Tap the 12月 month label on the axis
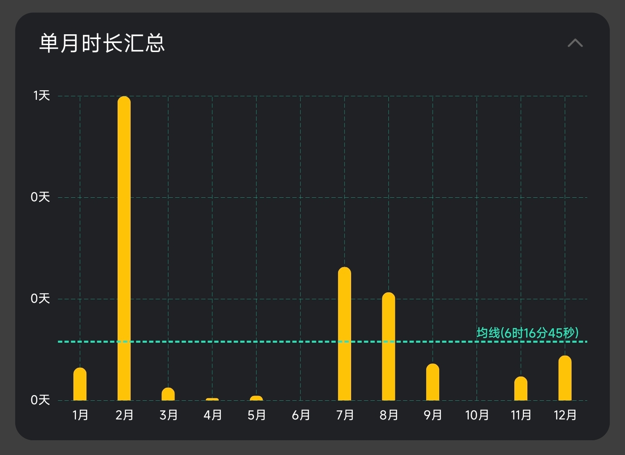This screenshot has height=455, width=625. [x=565, y=415]
